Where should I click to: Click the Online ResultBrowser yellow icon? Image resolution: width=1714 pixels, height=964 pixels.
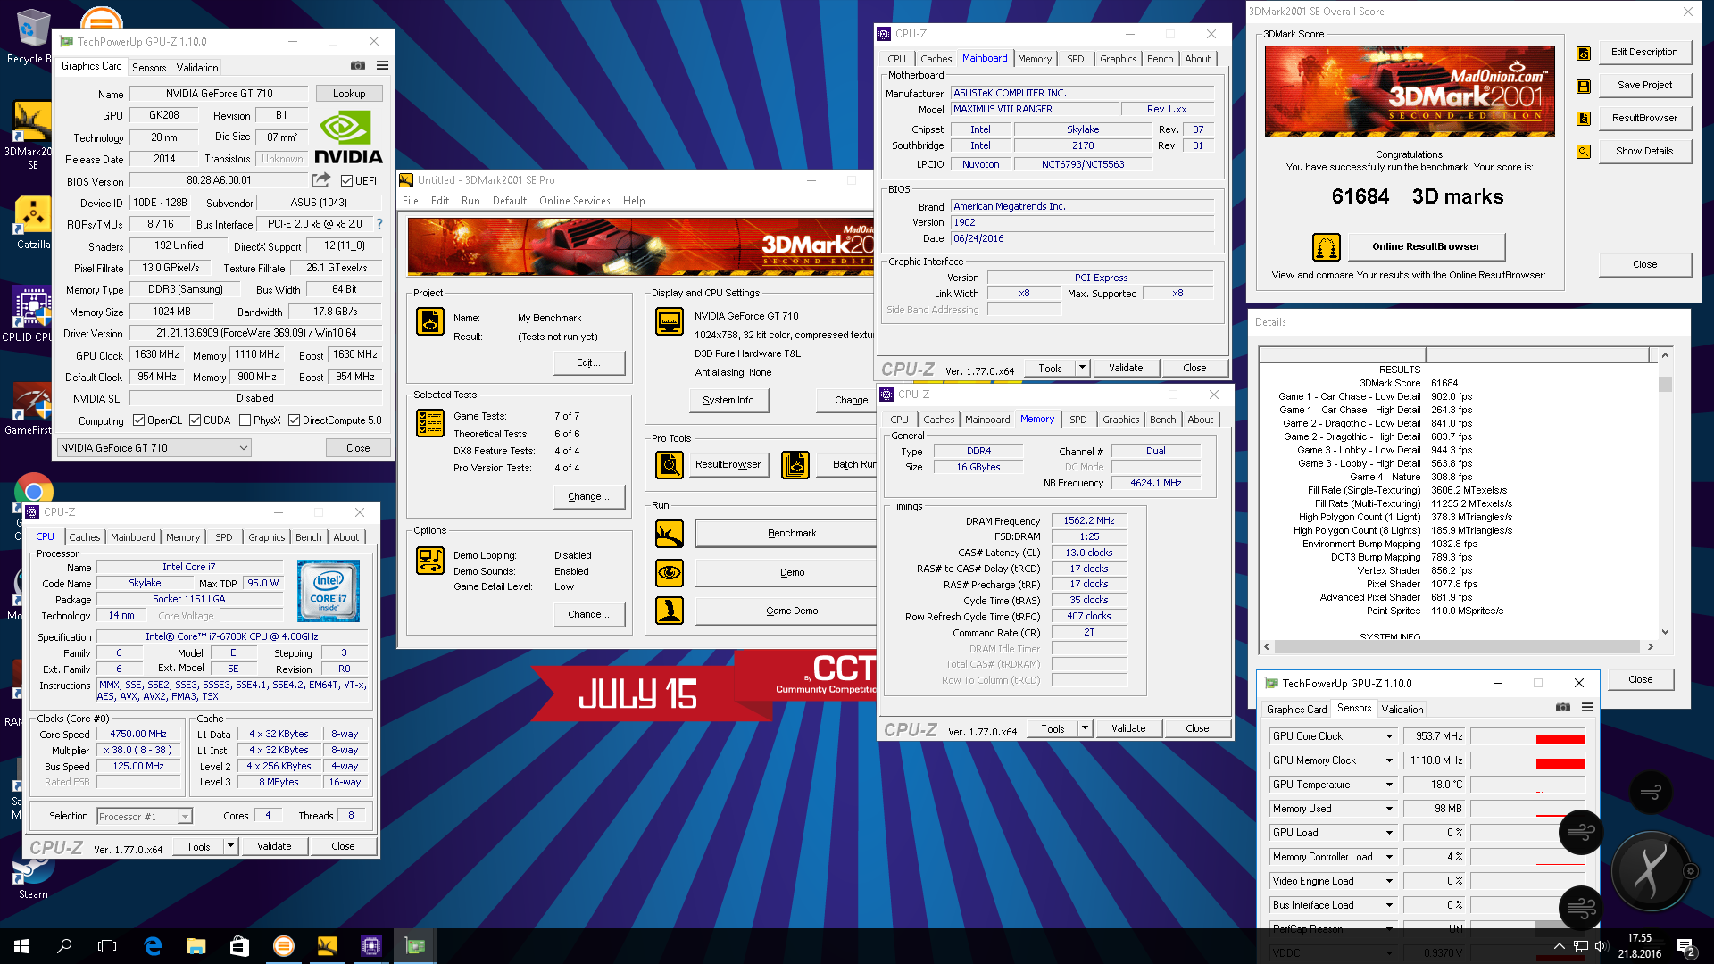(1327, 246)
